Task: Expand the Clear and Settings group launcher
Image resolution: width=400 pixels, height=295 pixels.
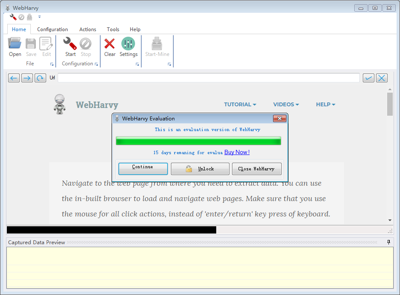Action: (137, 64)
